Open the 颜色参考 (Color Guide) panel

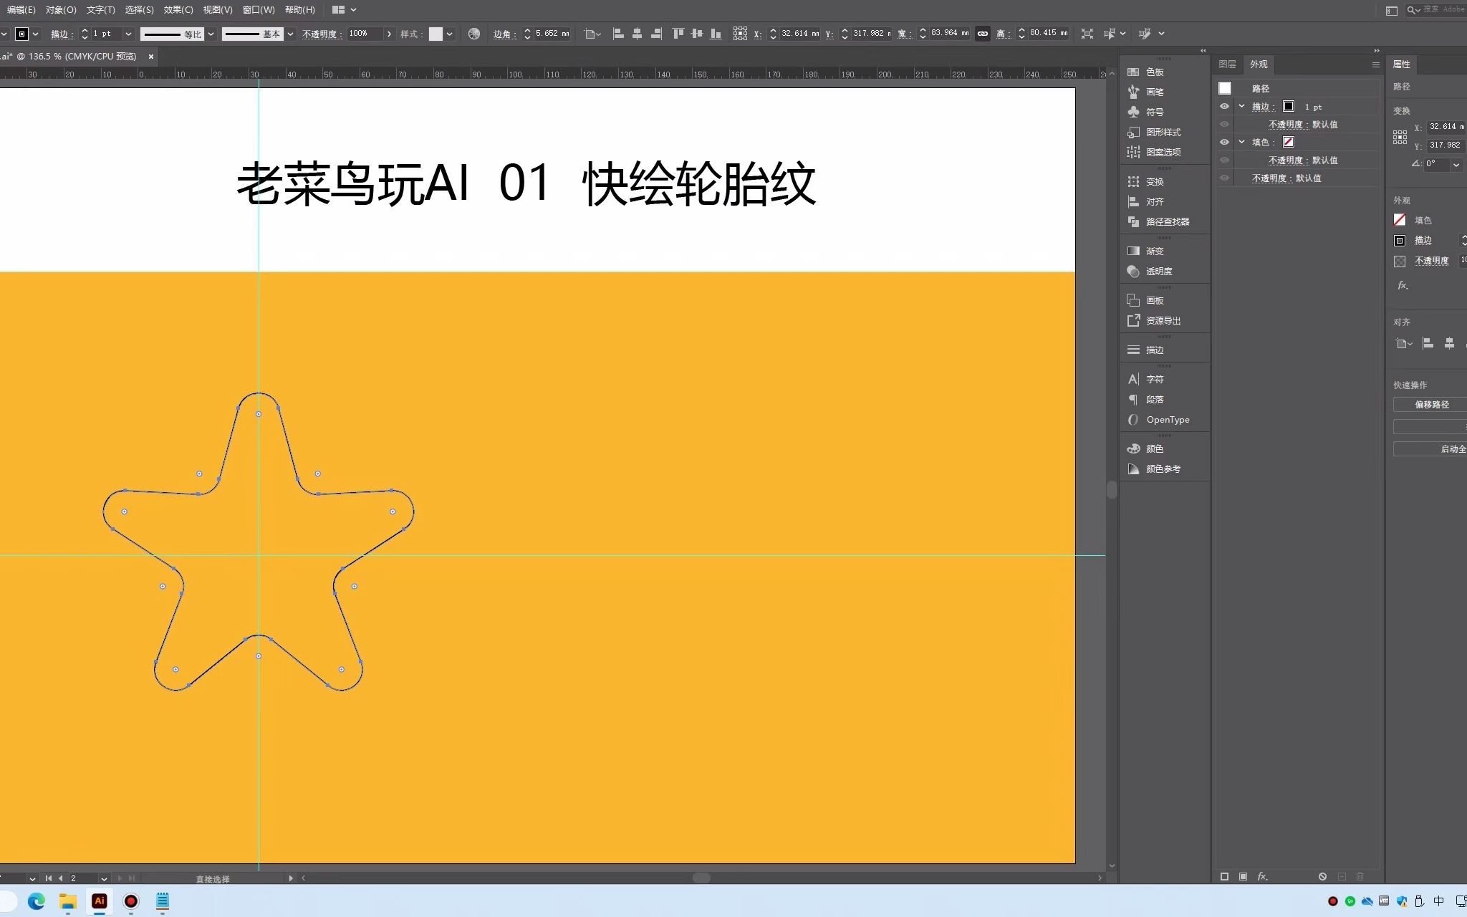click(x=1154, y=469)
